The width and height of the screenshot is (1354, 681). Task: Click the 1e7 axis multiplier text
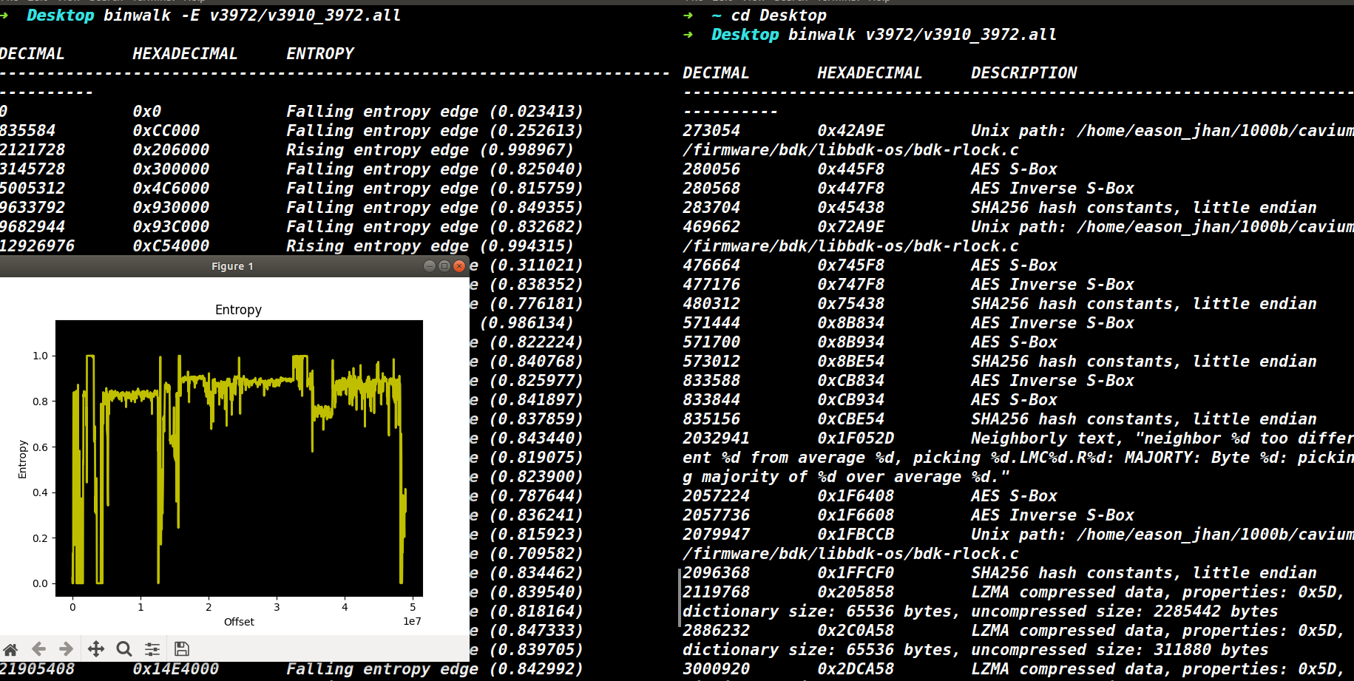click(412, 621)
